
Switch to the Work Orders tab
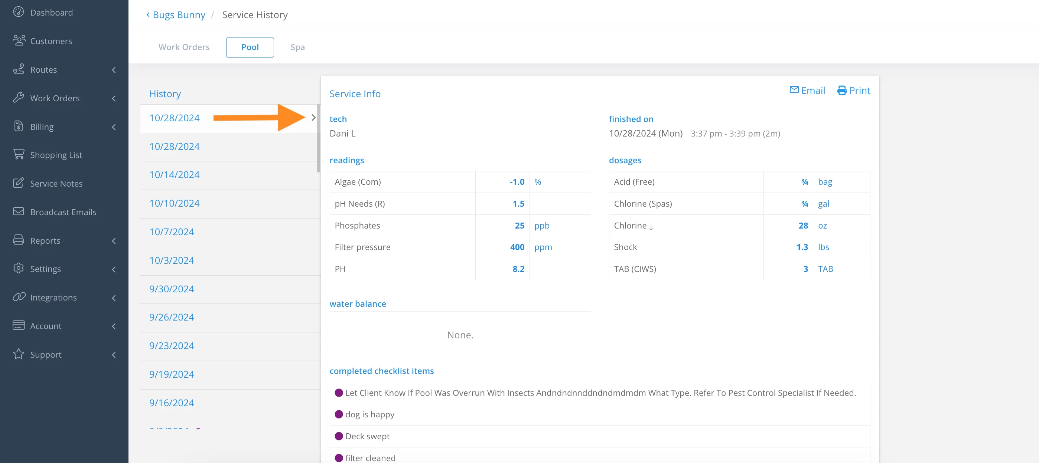click(x=184, y=47)
